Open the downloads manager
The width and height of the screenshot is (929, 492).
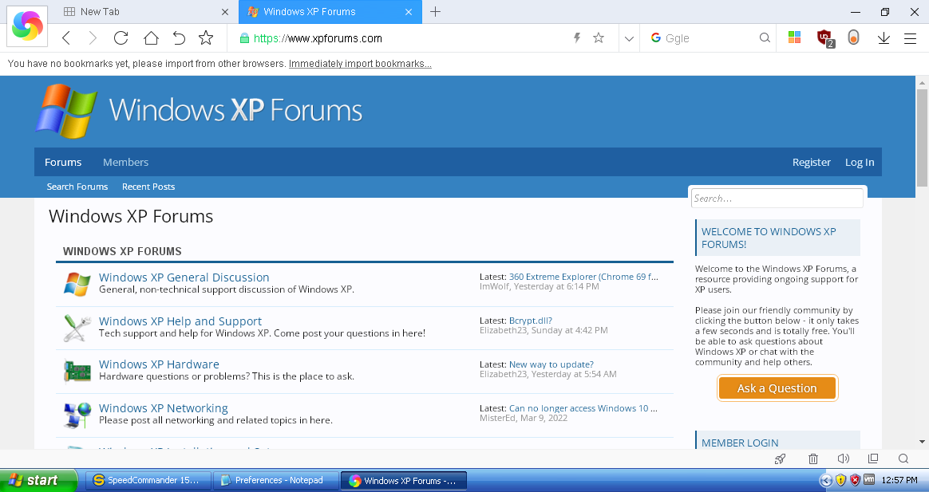pos(884,38)
